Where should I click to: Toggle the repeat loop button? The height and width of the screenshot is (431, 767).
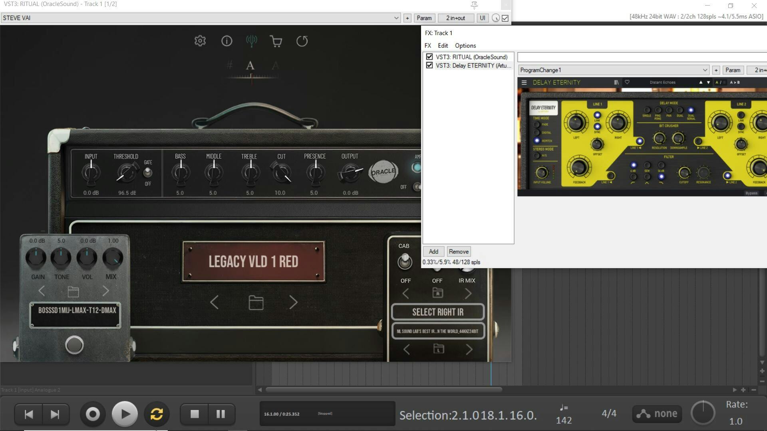(157, 414)
